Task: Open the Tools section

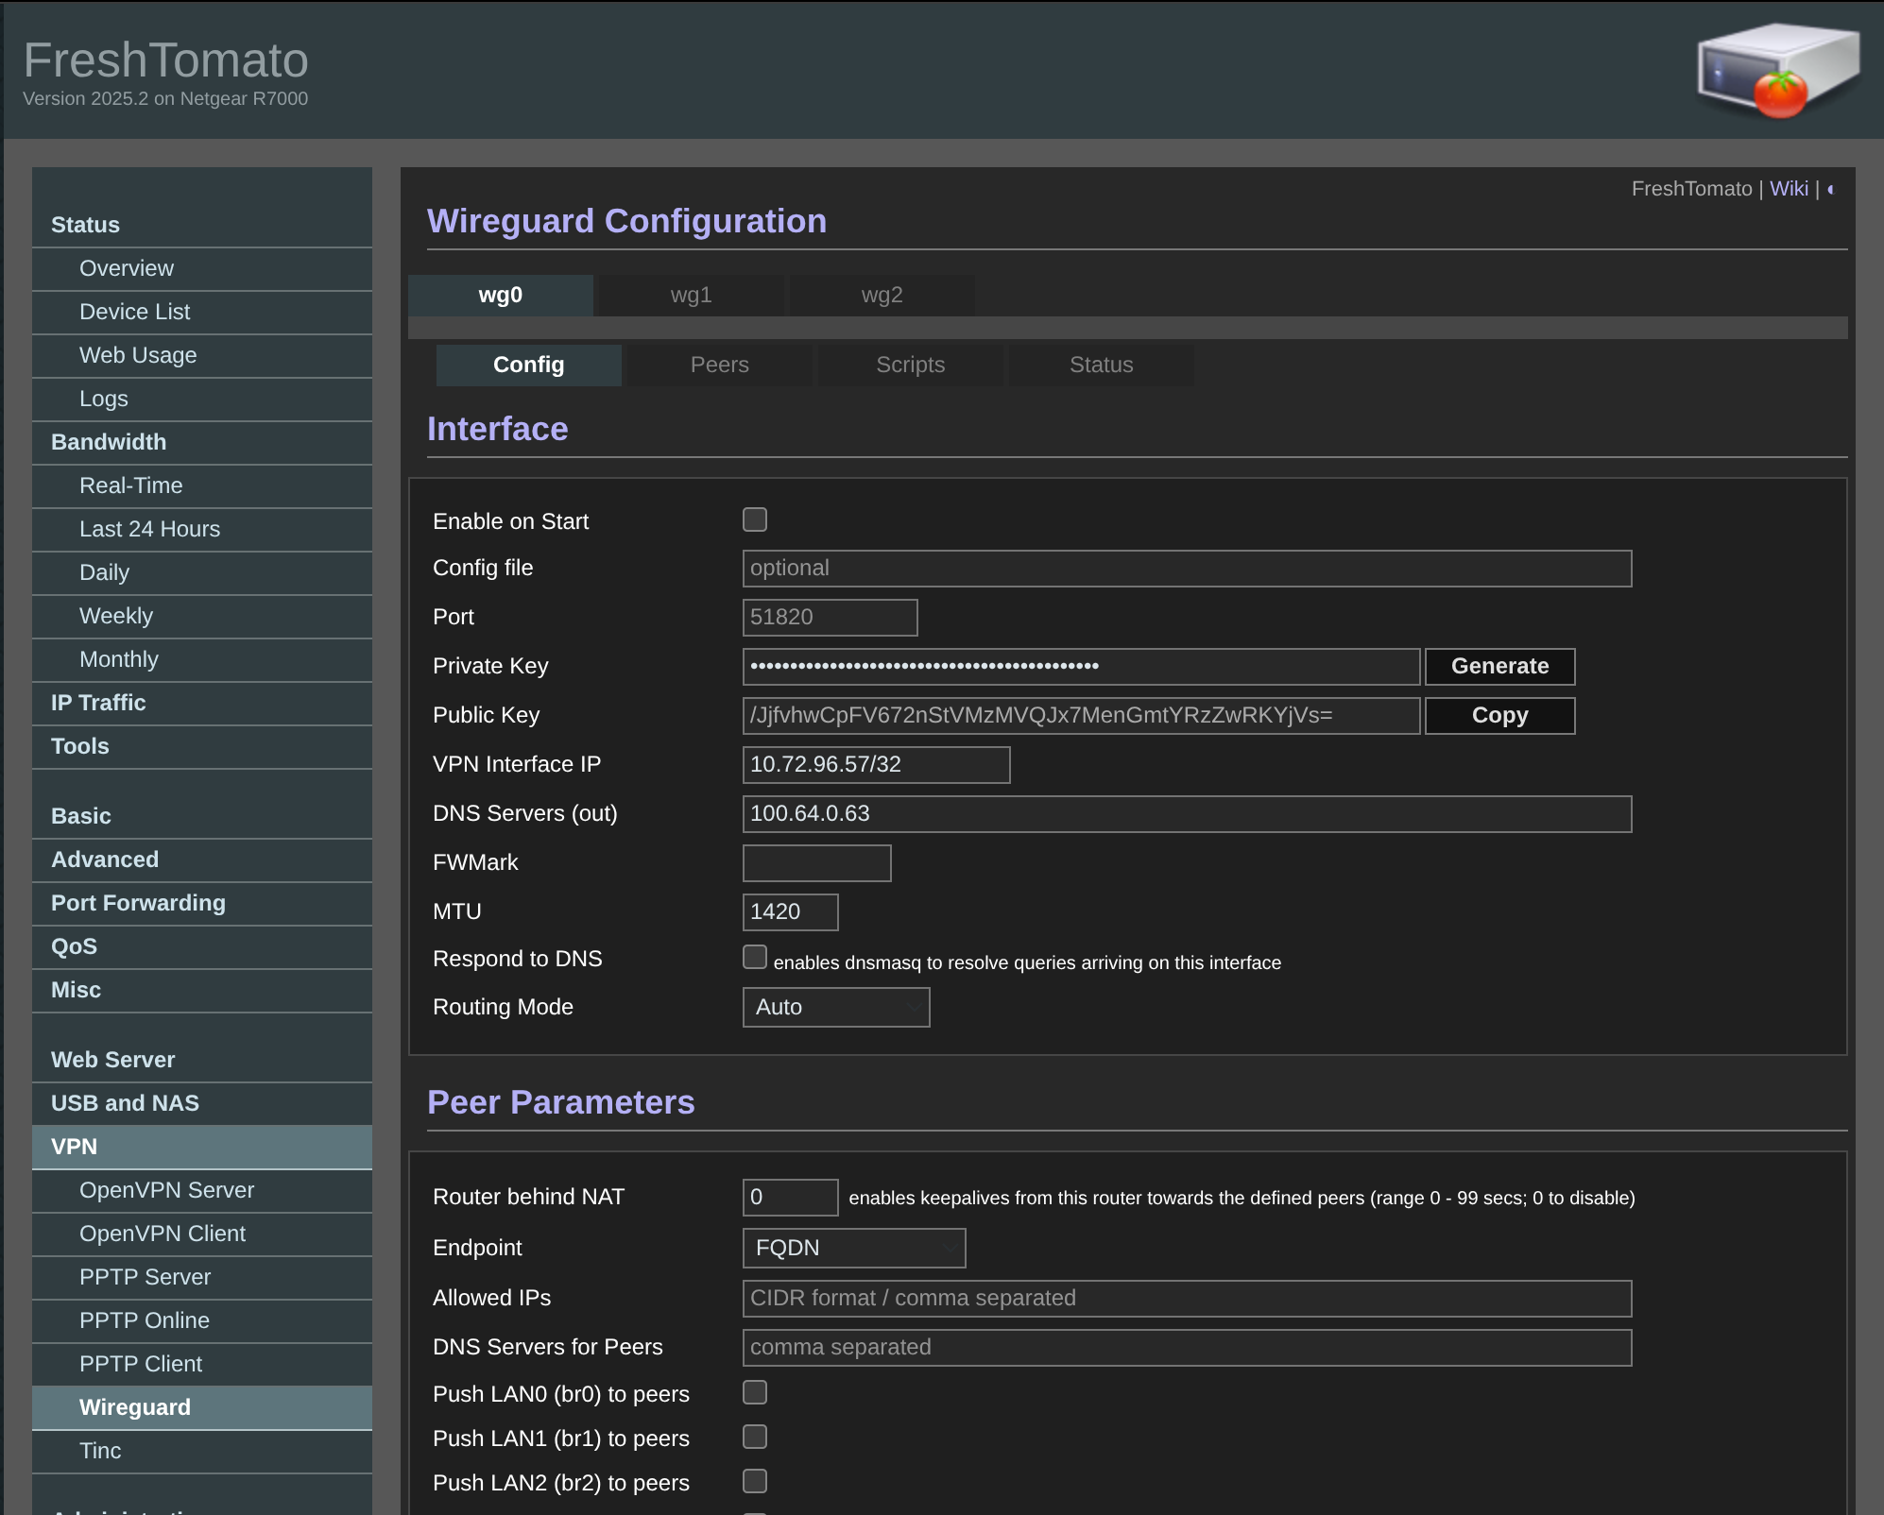Action: (x=202, y=747)
